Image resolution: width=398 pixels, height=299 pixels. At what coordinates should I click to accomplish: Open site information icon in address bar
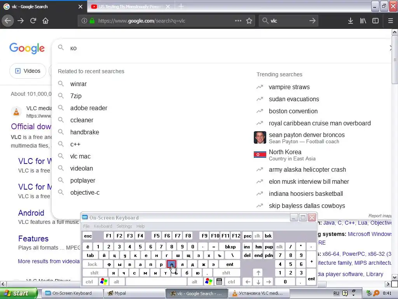[x=84, y=21]
